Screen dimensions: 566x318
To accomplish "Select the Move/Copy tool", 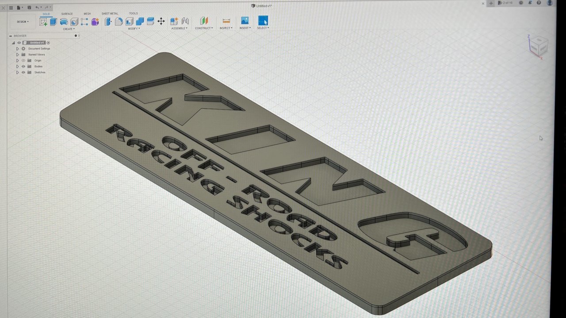I will click(x=161, y=21).
